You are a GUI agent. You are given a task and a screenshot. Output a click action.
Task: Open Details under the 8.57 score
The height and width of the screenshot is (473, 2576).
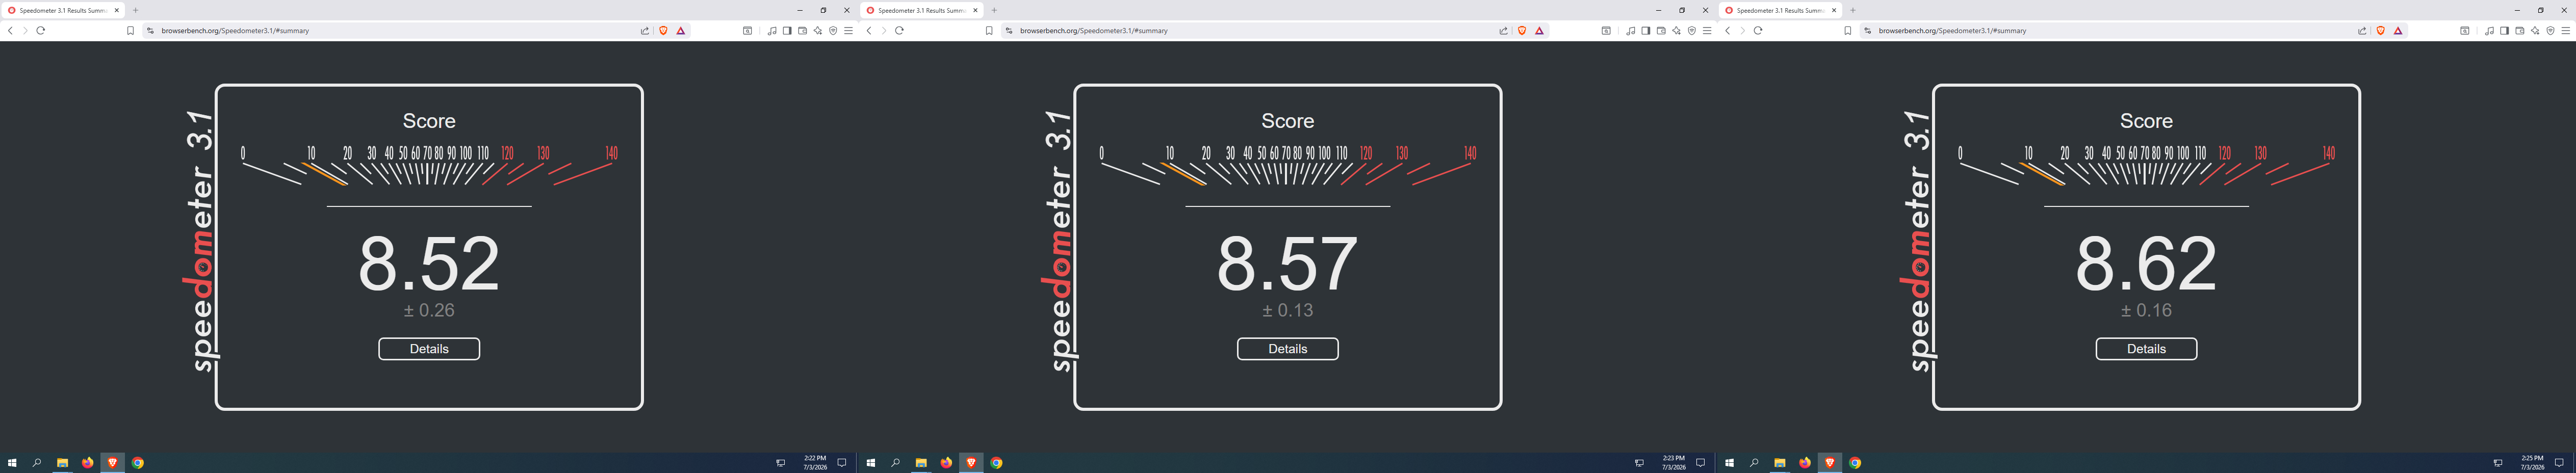coord(1288,349)
